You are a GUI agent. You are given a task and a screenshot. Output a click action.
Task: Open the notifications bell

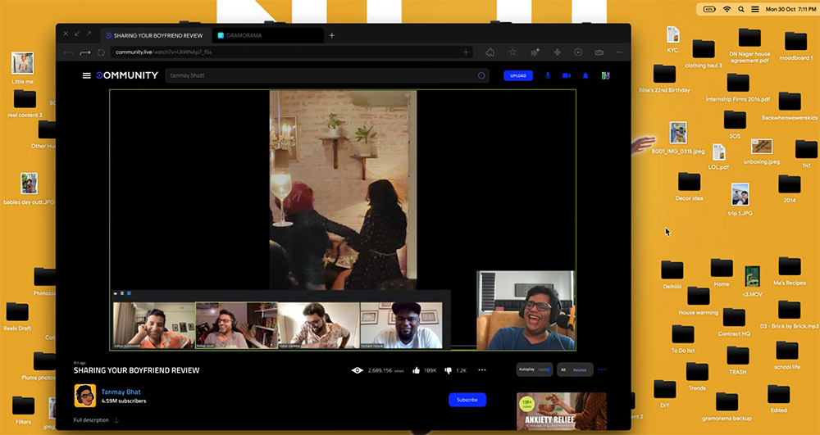585,75
